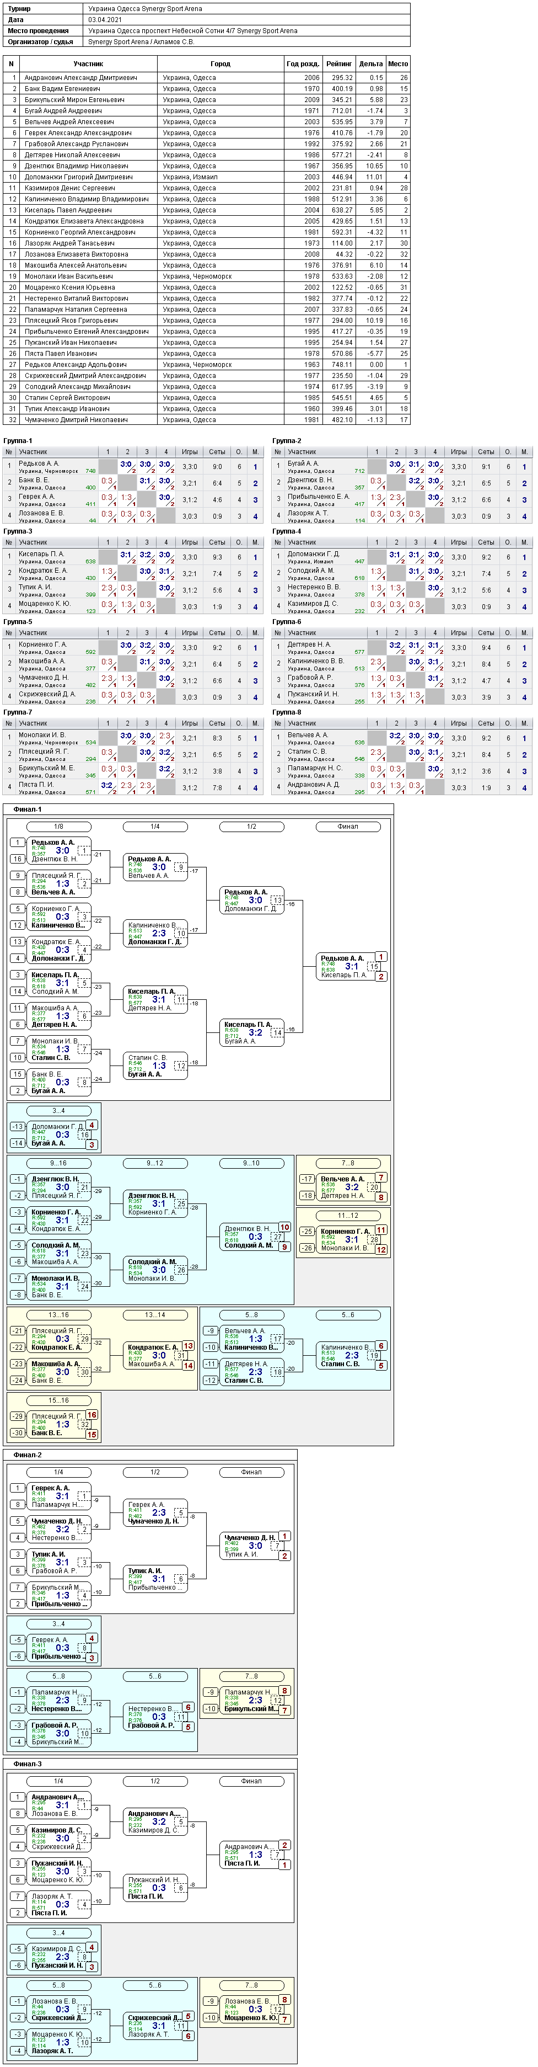Select the 15...16 placement label in Финал-1

[x=58, y=1400]
